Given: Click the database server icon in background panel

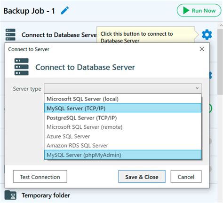Looking at the screenshot, I should [x=10, y=34].
